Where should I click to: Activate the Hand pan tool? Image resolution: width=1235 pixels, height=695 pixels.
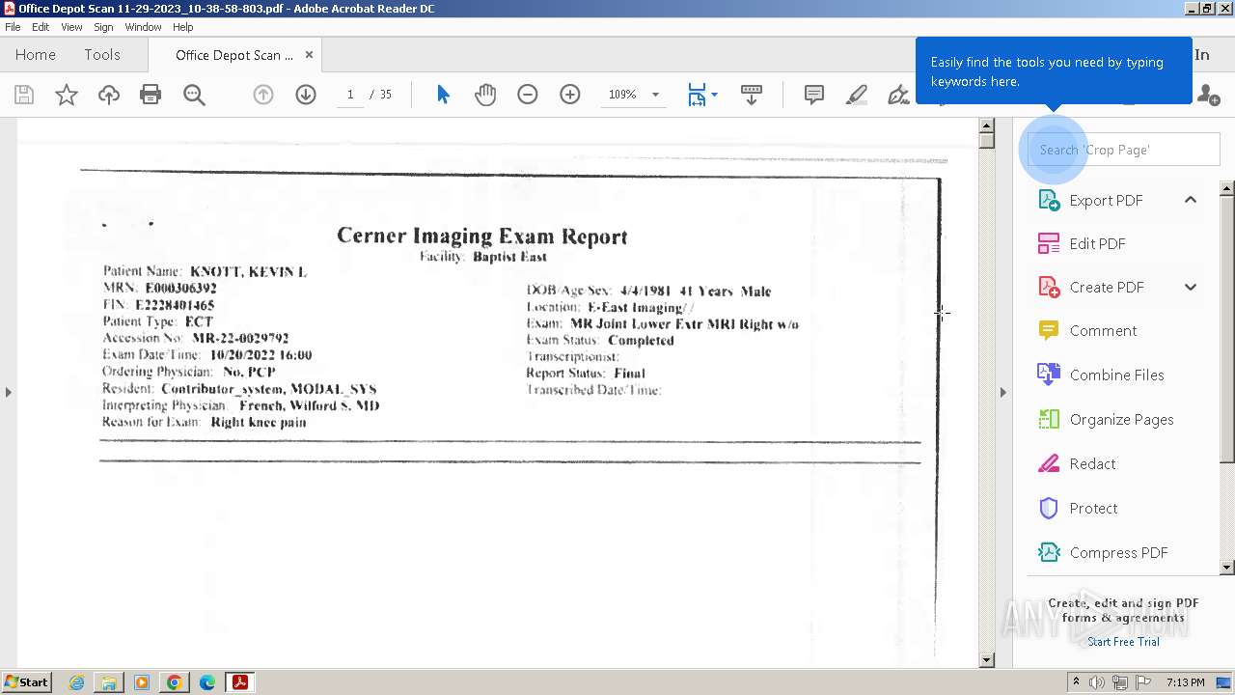[x=485, y=95]
